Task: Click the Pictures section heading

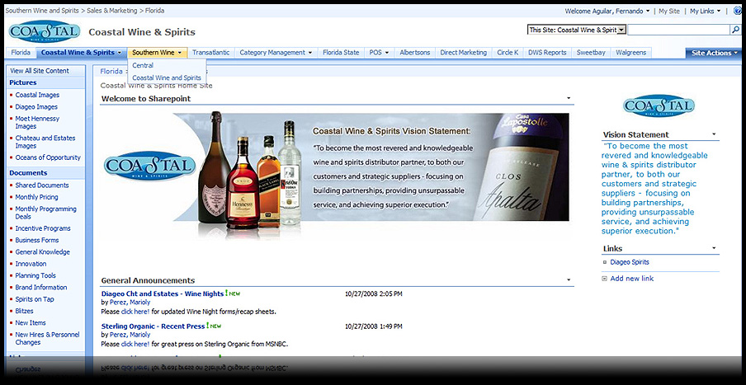Action: tap(23, 82)
